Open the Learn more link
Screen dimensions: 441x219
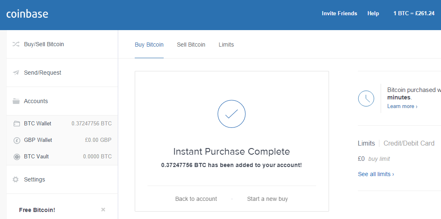pos(402,106)
